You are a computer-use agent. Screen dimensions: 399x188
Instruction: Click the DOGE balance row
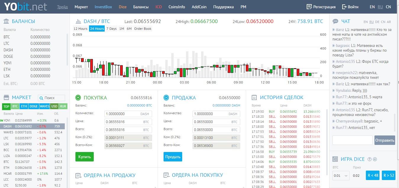33,56
